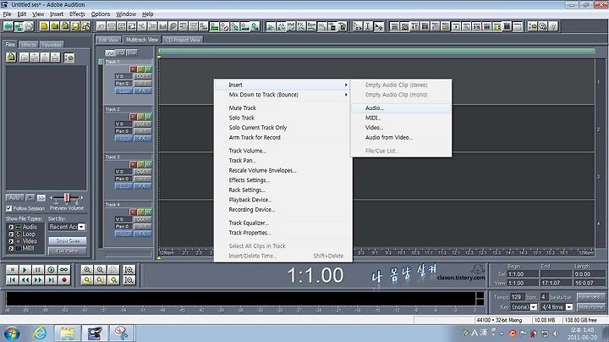Click New Session yellow page toolbar icon
609x342 pixels.
[44, 26]
